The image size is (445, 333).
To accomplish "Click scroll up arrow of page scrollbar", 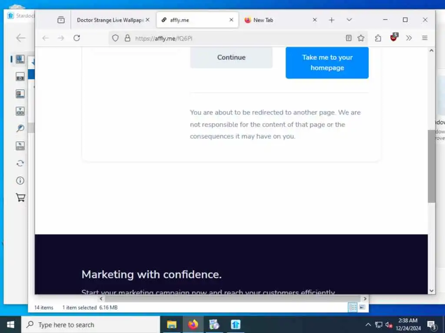I will [x=432, y=51].
